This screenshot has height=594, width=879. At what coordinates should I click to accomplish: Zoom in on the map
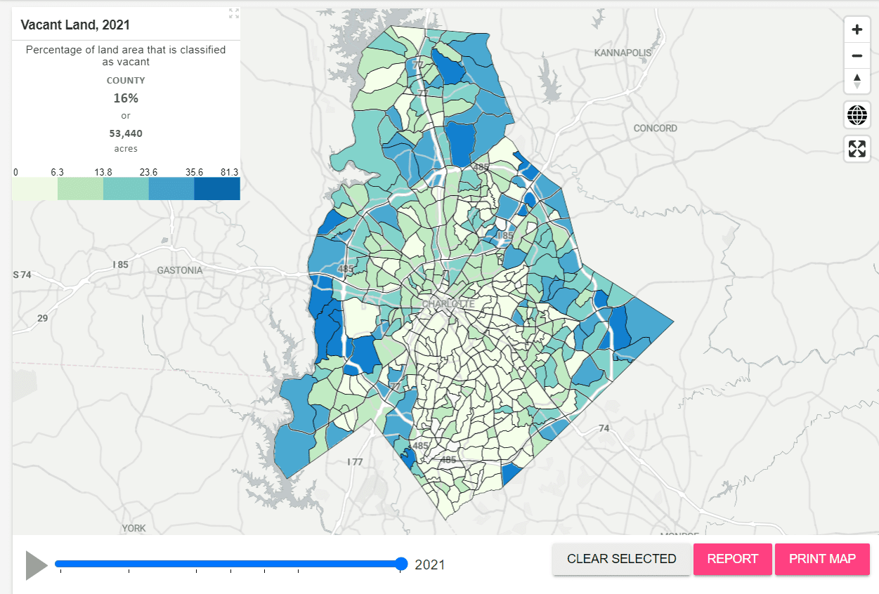(857, 29)
